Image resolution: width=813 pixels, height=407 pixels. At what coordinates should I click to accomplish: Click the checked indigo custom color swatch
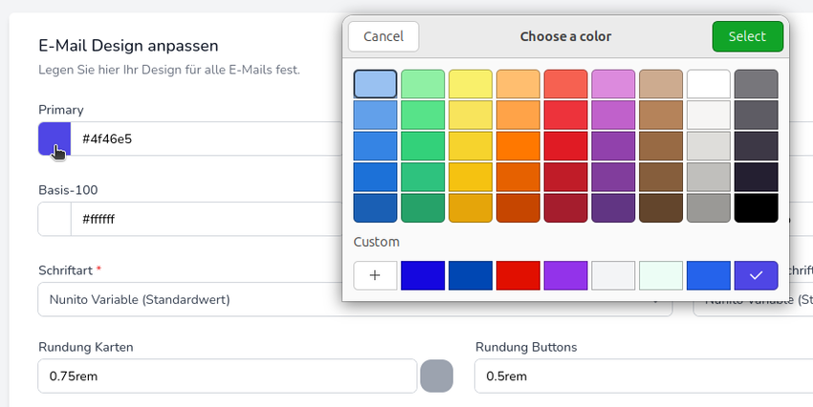pyautogui.click(x=756, y=275)
